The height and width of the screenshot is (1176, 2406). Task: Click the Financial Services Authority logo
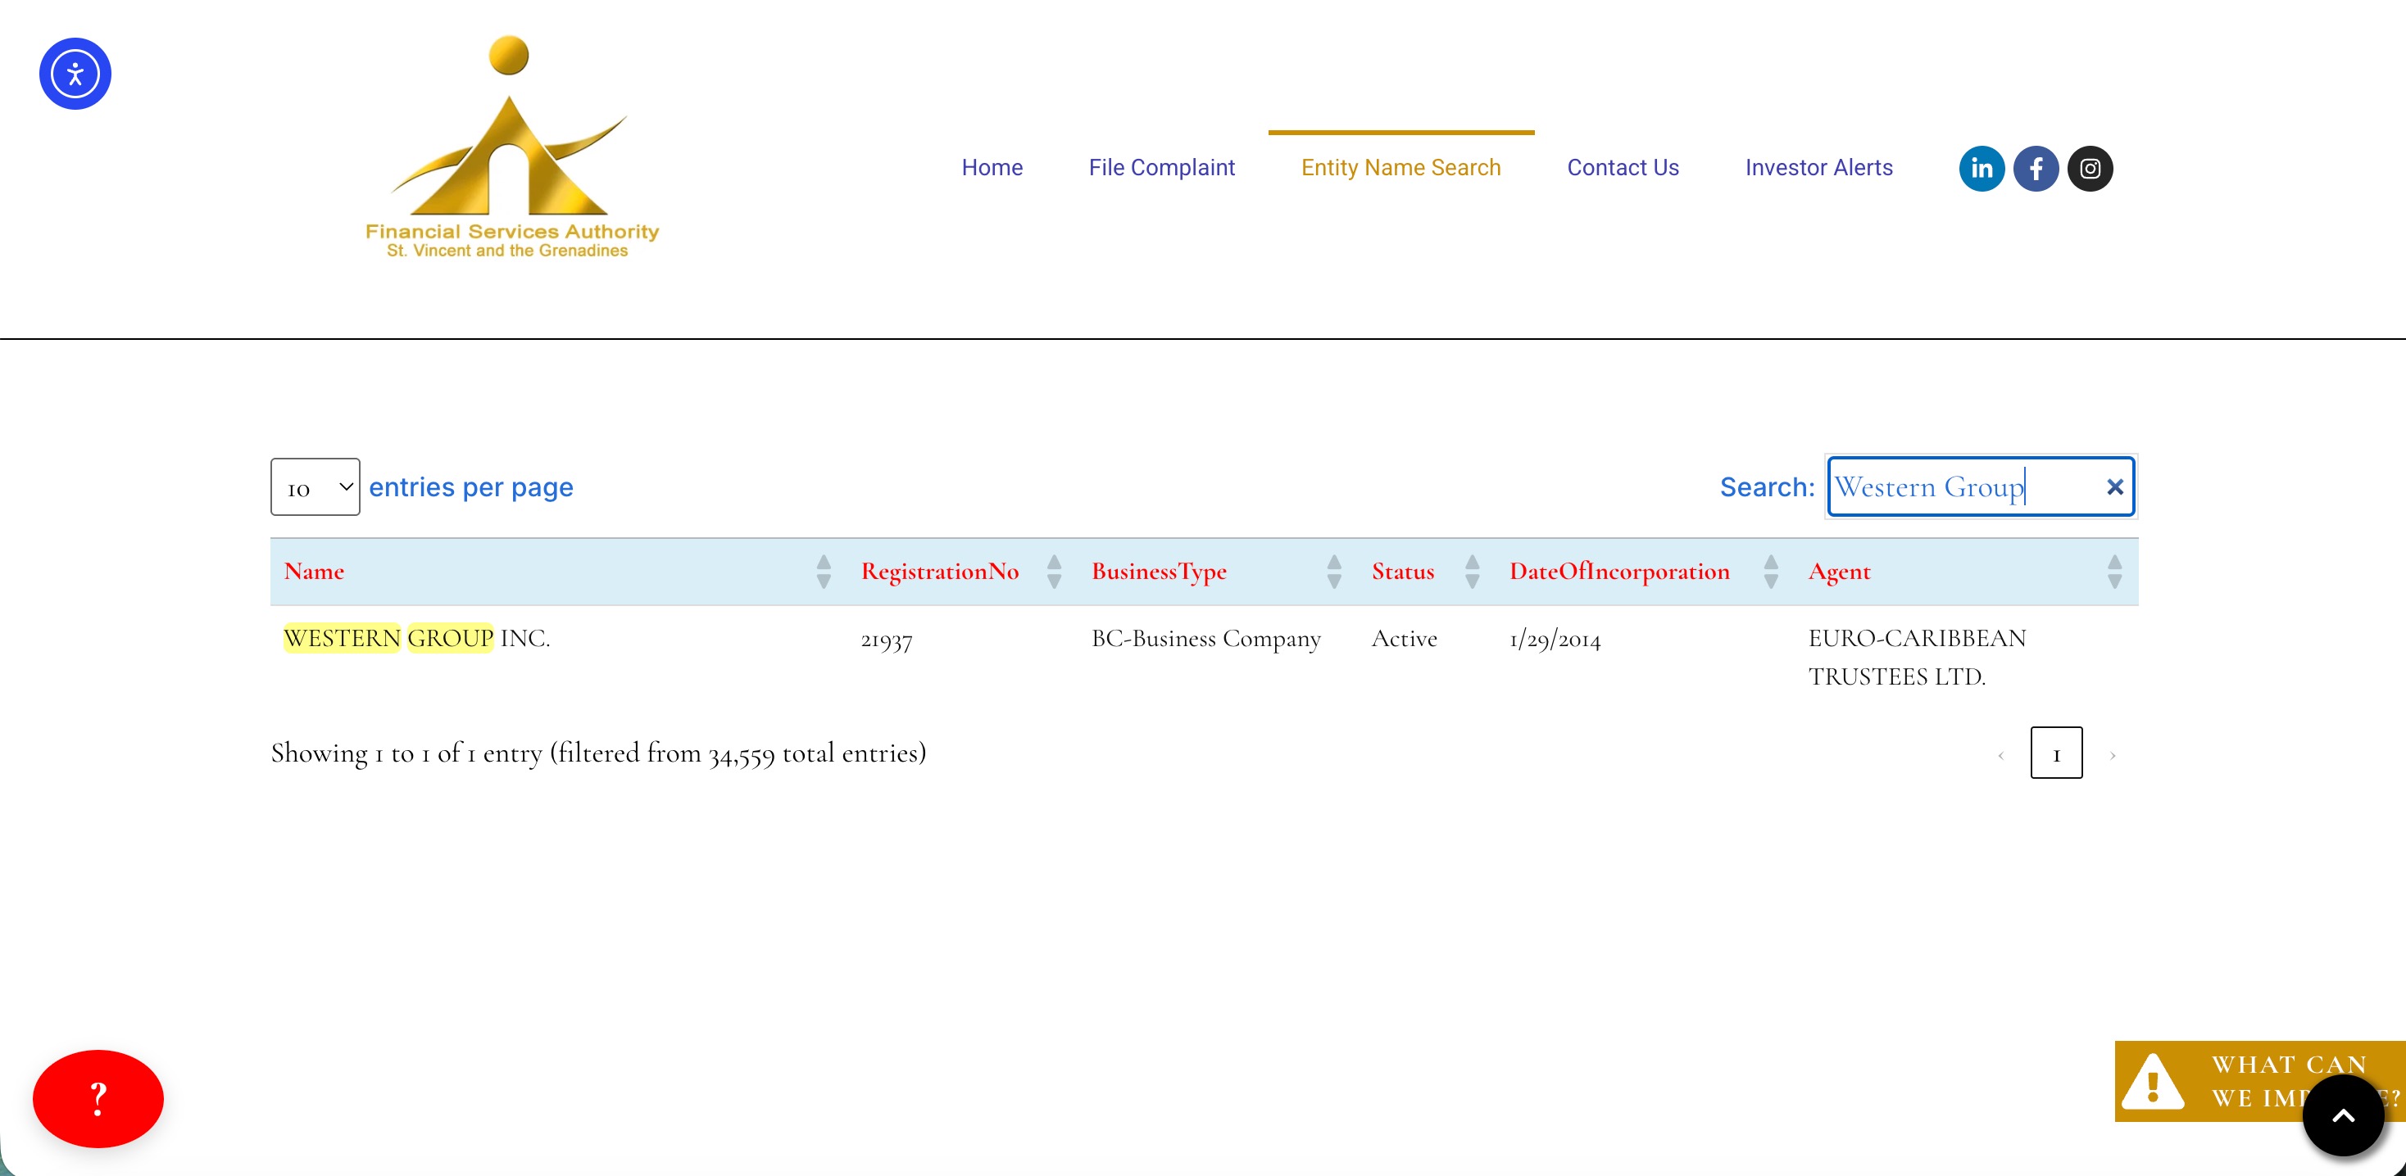point(511,149)
